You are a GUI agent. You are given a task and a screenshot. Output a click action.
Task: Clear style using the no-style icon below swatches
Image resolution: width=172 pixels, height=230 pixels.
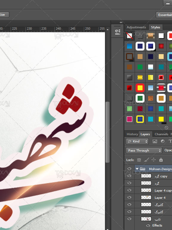pos(166,128)
